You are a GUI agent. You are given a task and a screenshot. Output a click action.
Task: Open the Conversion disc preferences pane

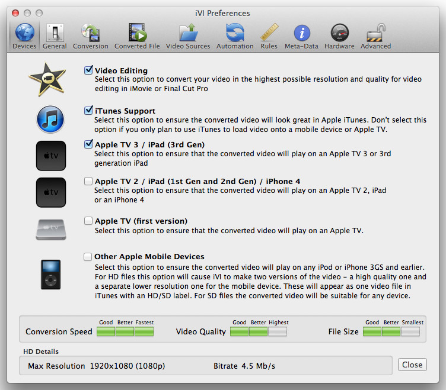(91, 36)
